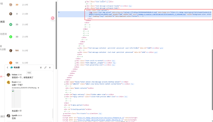This screenshot has height=122, width=213.
Task: Click the pink floating round icon
Action: 52,18
